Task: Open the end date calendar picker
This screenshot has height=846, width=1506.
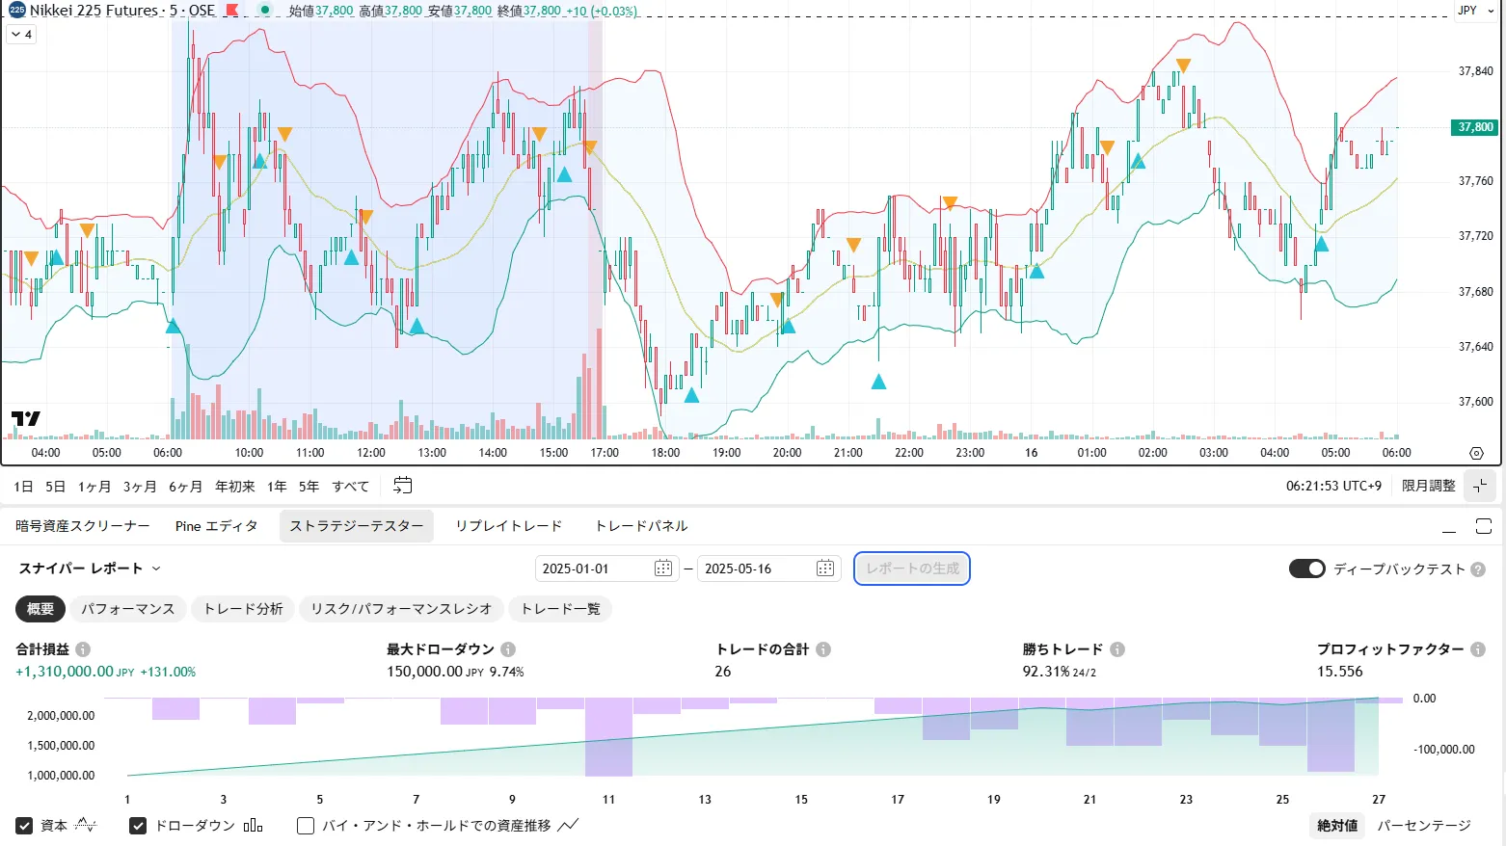Action: [x=825, y=568]
